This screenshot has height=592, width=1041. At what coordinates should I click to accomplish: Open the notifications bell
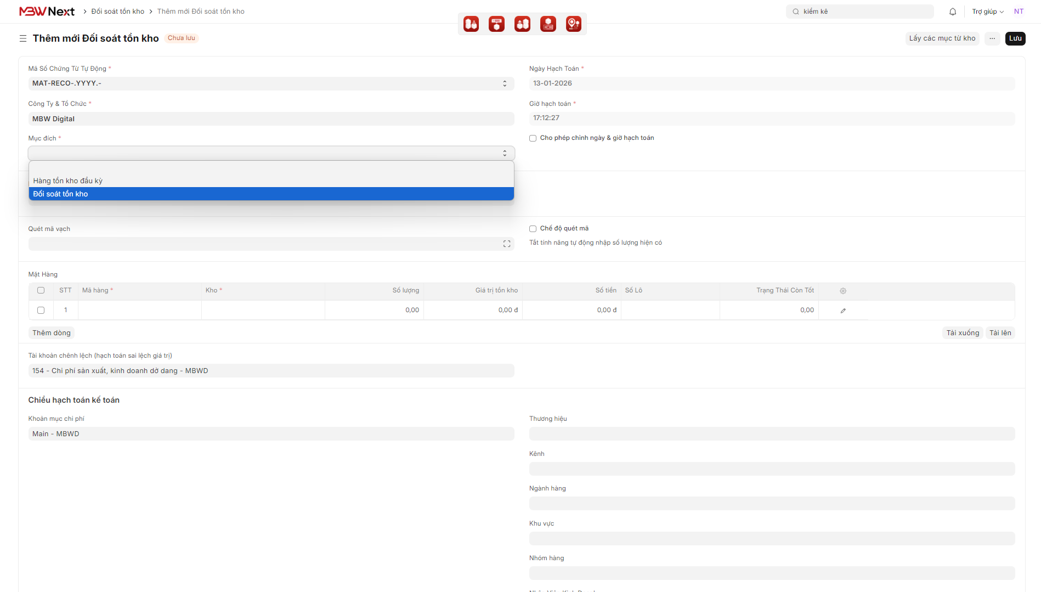tap(953, 12)
